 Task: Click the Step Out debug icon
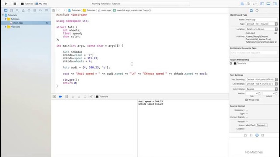pyautogui.click(x=85, y=96)
